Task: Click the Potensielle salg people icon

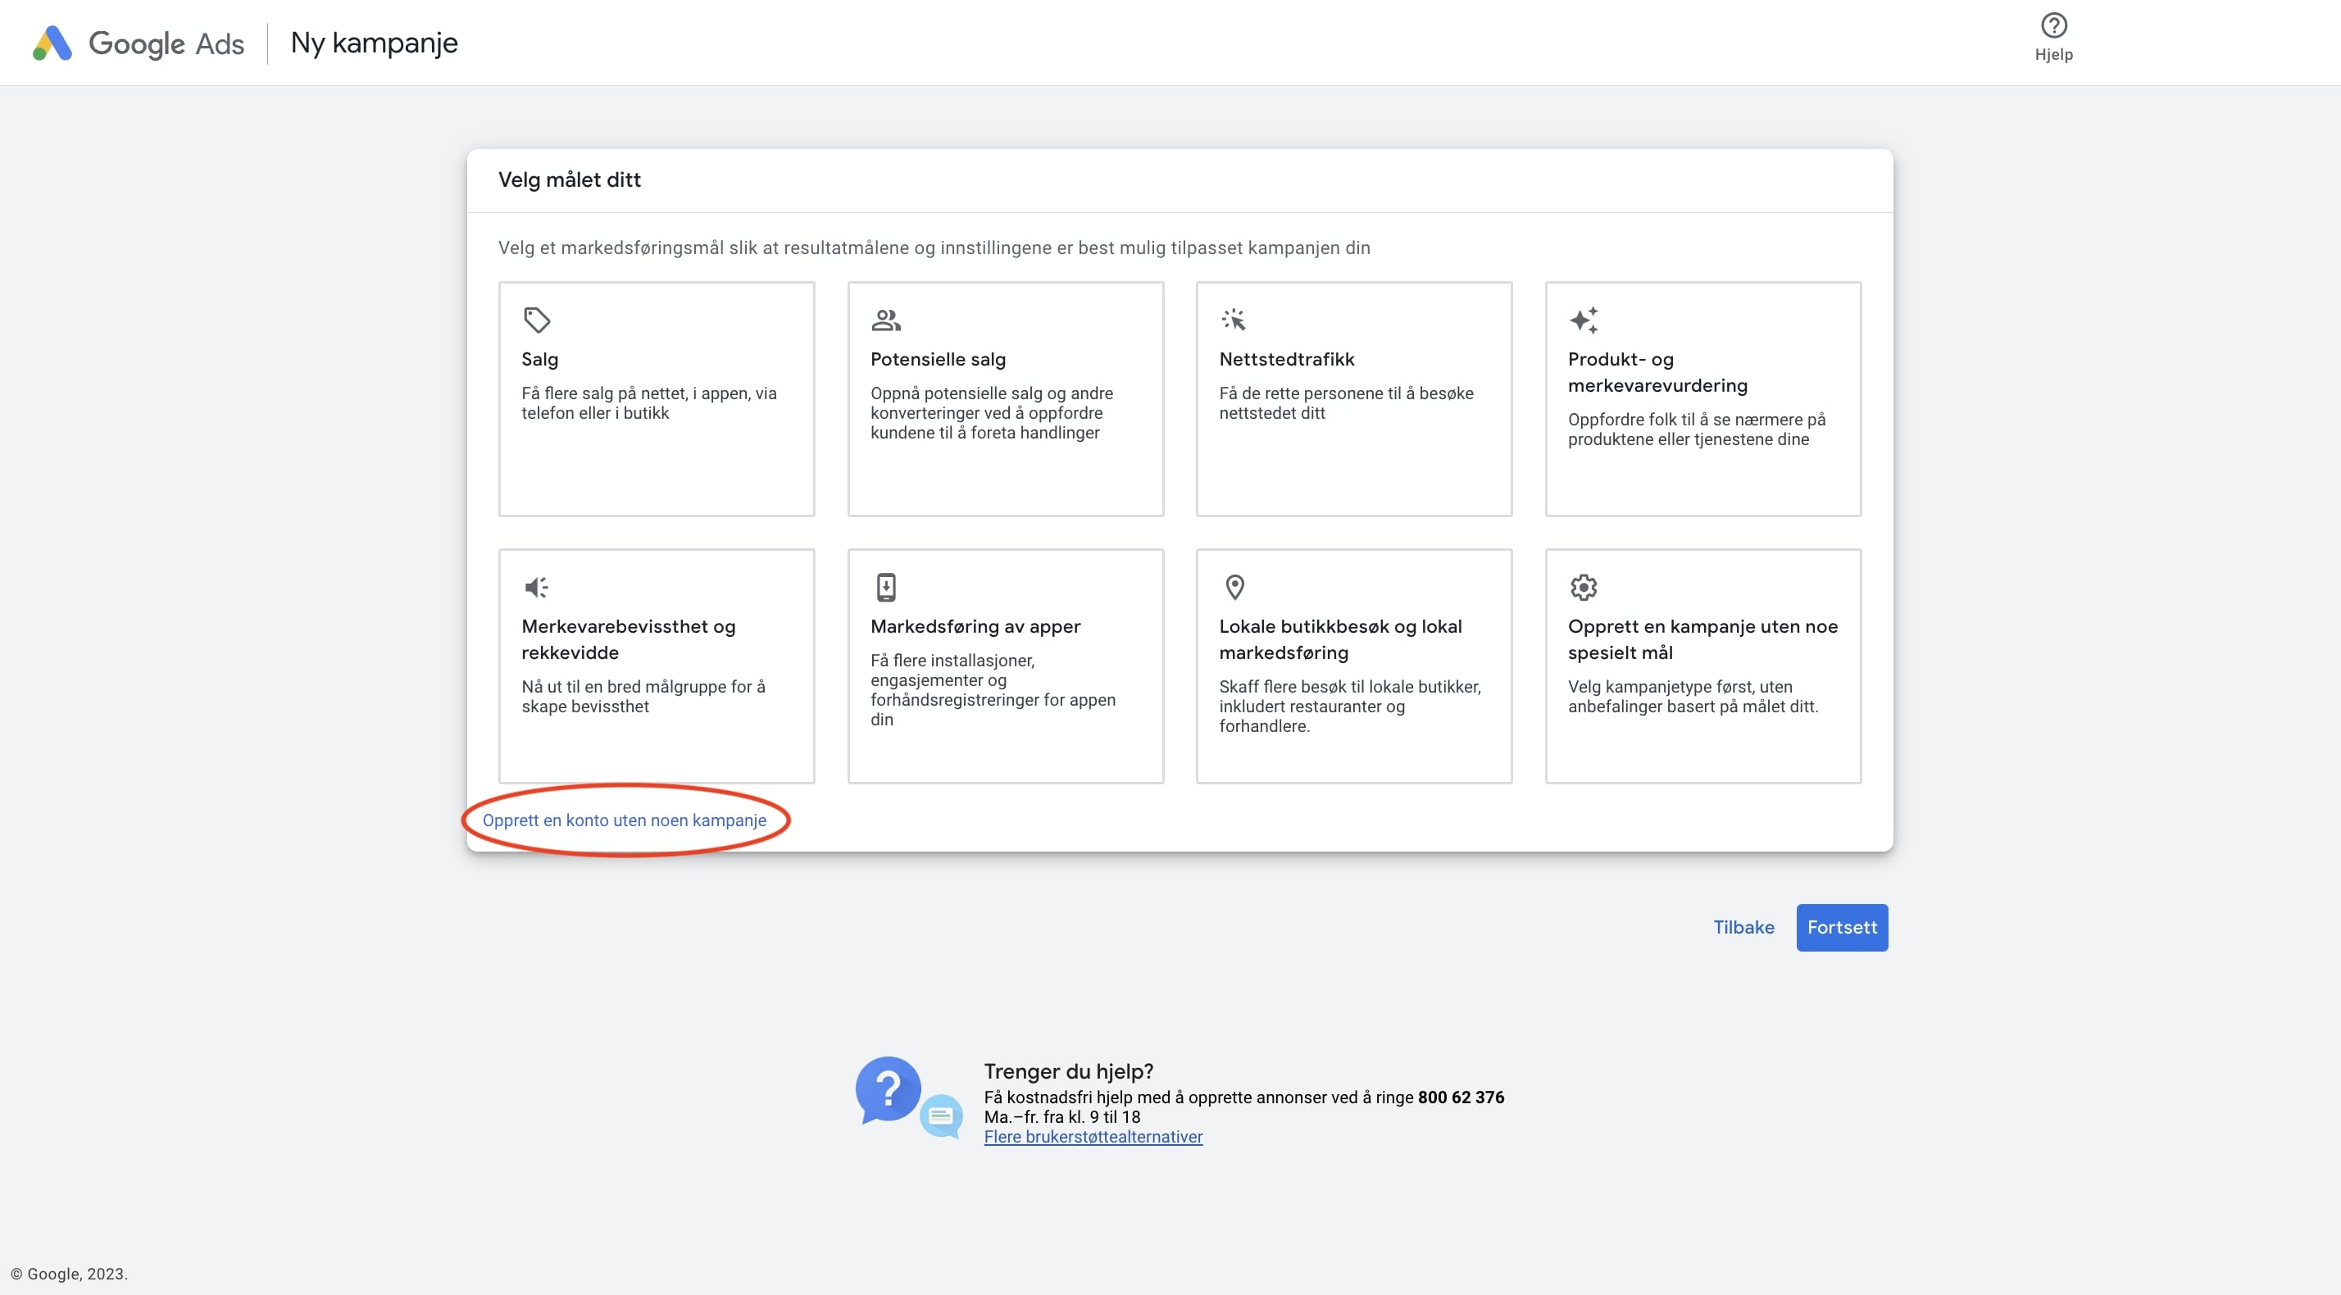Action: 885,320
